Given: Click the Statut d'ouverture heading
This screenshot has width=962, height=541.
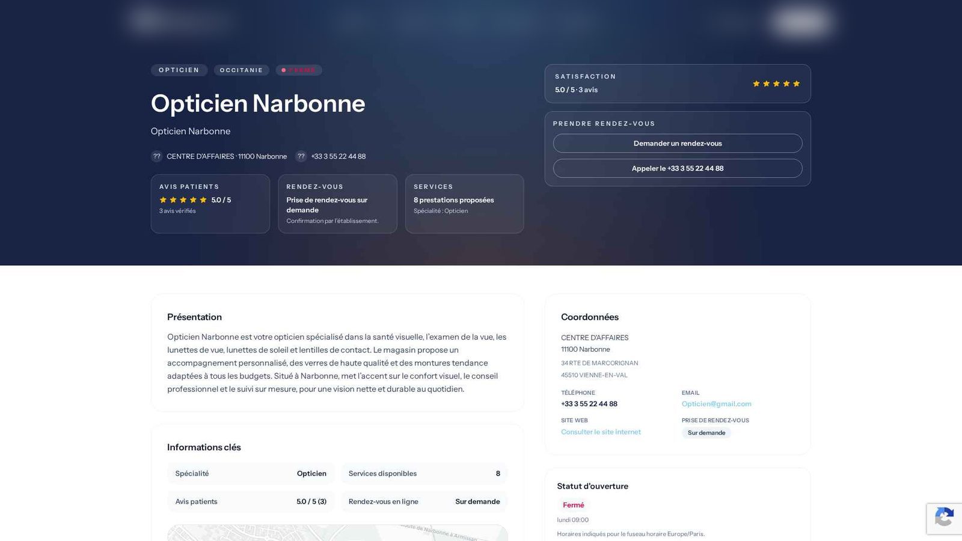Looking at the screenshot, I should click(592, 486).
